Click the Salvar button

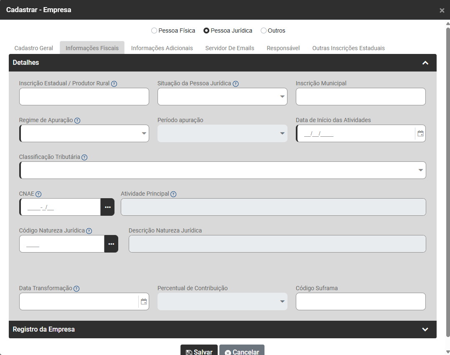[199, 351]
